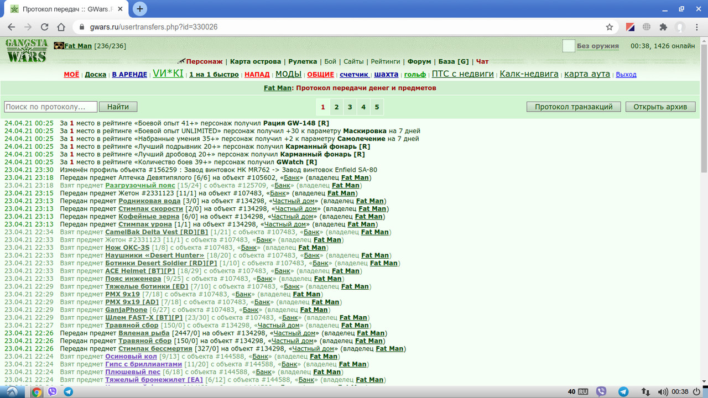
Task: Open the GanjaPhone item link
Action: coord(126,310)
